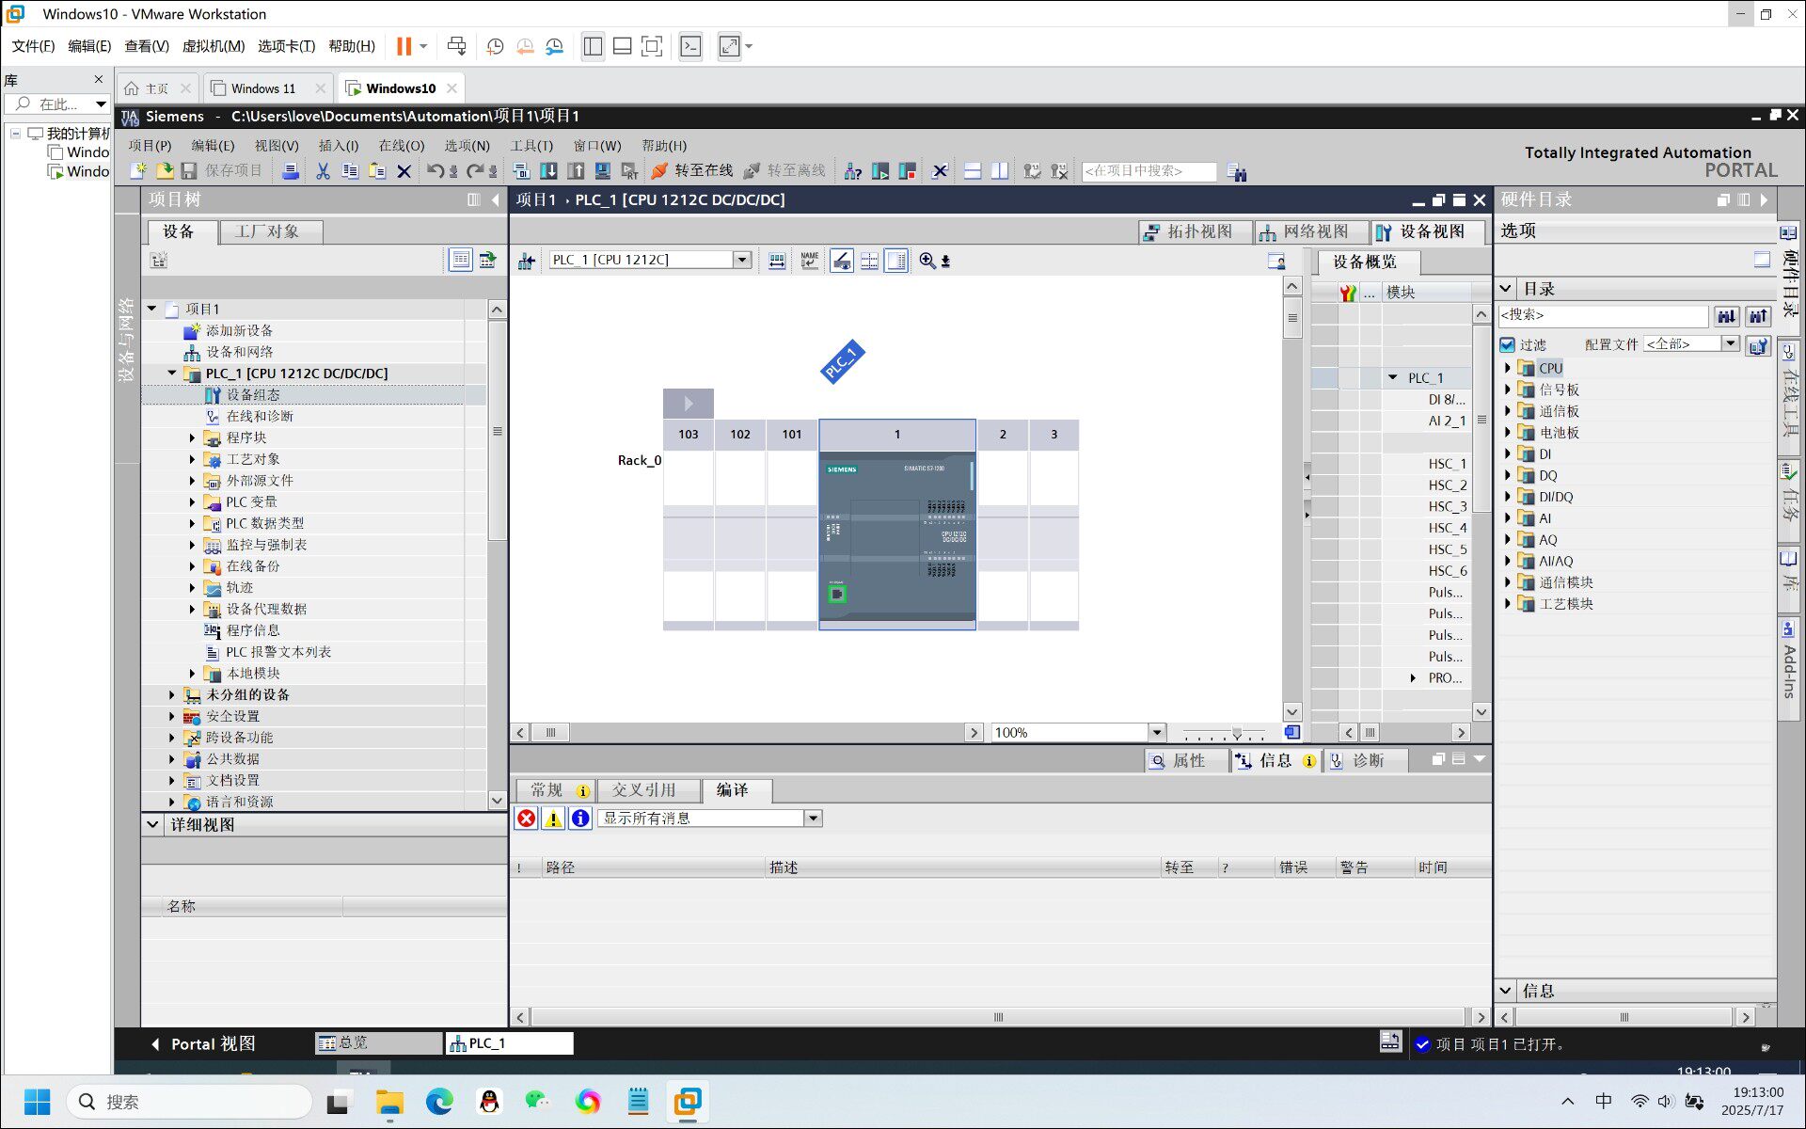Click the cut scissors icon in toolbar
Image resolution: width=1806 pixels, height=1129 pixels.
click(x=323, y=170)
